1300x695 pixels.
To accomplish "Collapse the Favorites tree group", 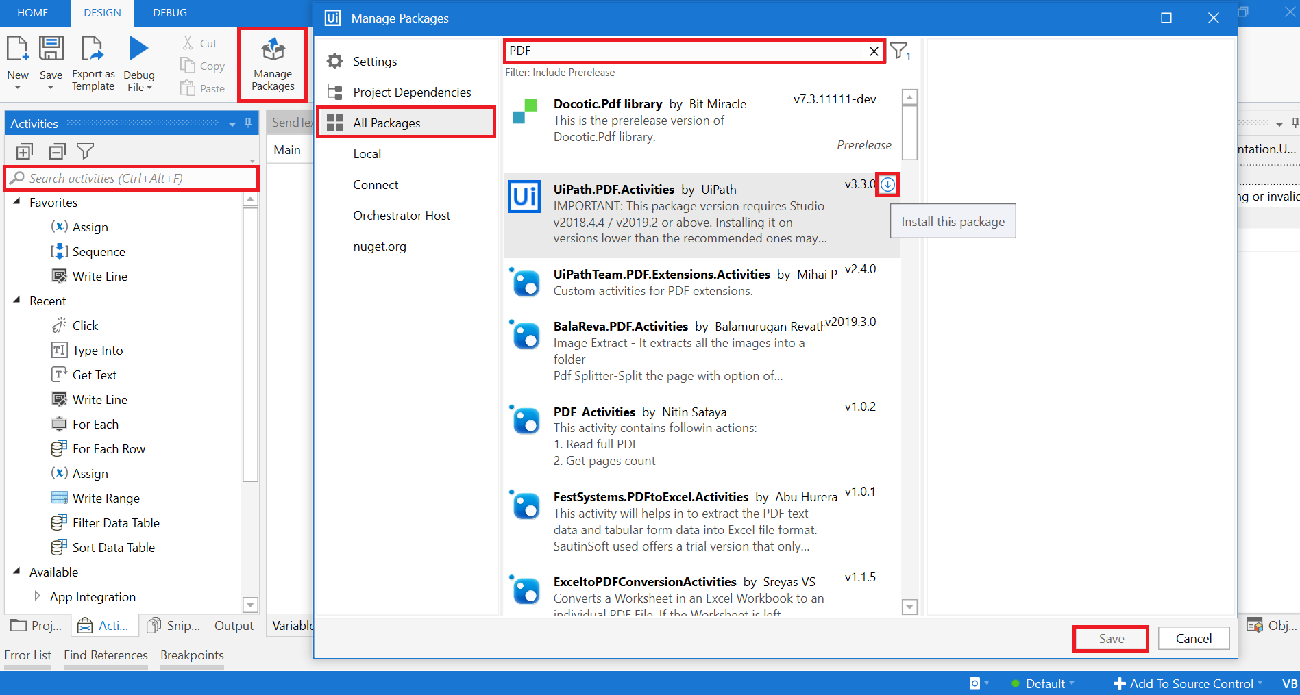I will (x=17, y=202).
